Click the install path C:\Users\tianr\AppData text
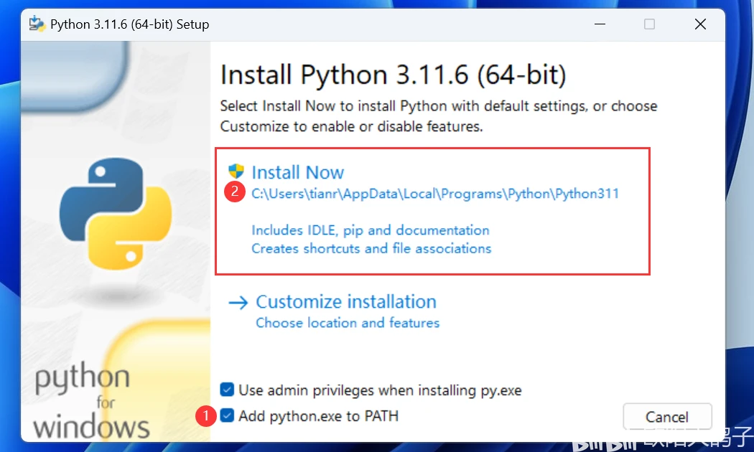 435,194
